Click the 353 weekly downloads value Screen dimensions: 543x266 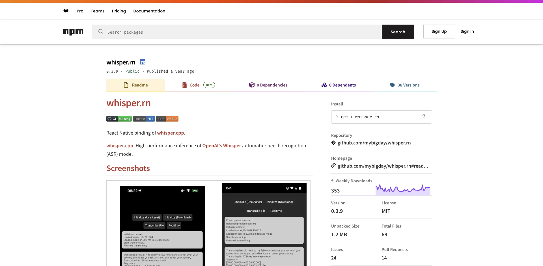[335, 191]
